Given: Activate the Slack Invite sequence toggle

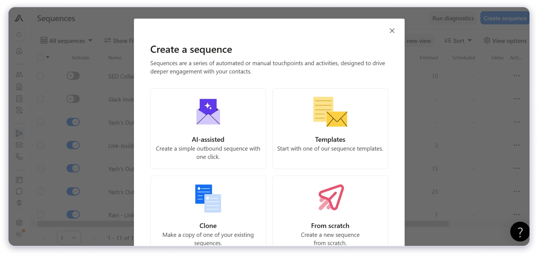Looking at the screenshot, I should point(73,99).
